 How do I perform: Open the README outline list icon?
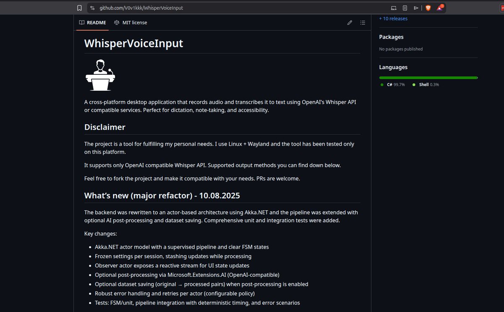tap(363, 23)
